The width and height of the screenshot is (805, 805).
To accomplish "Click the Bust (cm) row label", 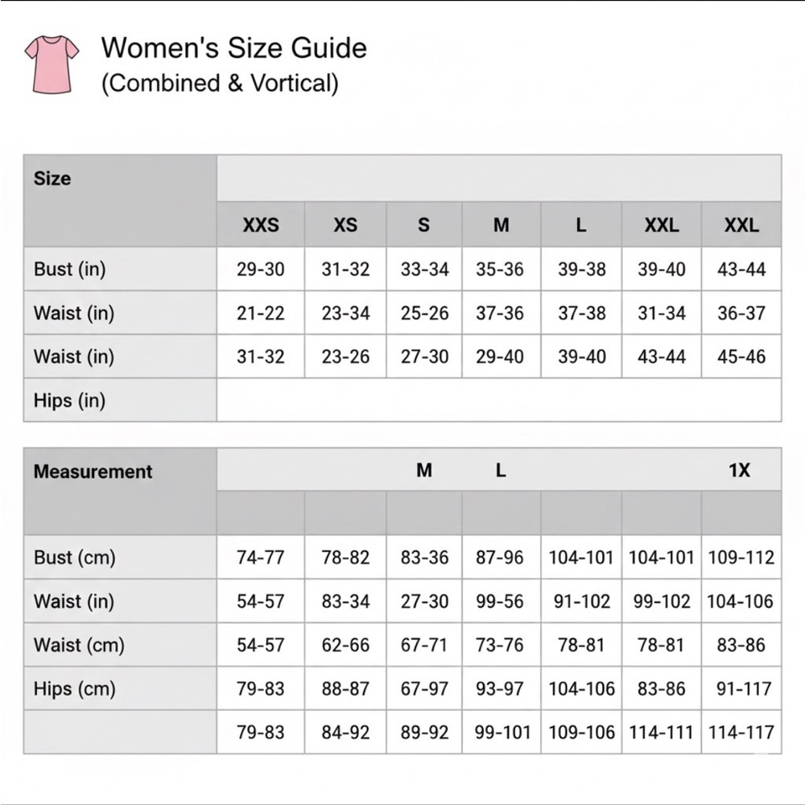I will [75, 557].
